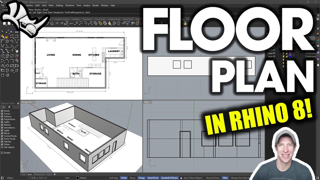The height and width of the screenshot is (180, 320).
Task: Open the display monitor panel icon on right edge
Action: [318, 46]
